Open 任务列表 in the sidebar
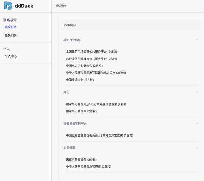The image size is (204, 181). point(11,35)
